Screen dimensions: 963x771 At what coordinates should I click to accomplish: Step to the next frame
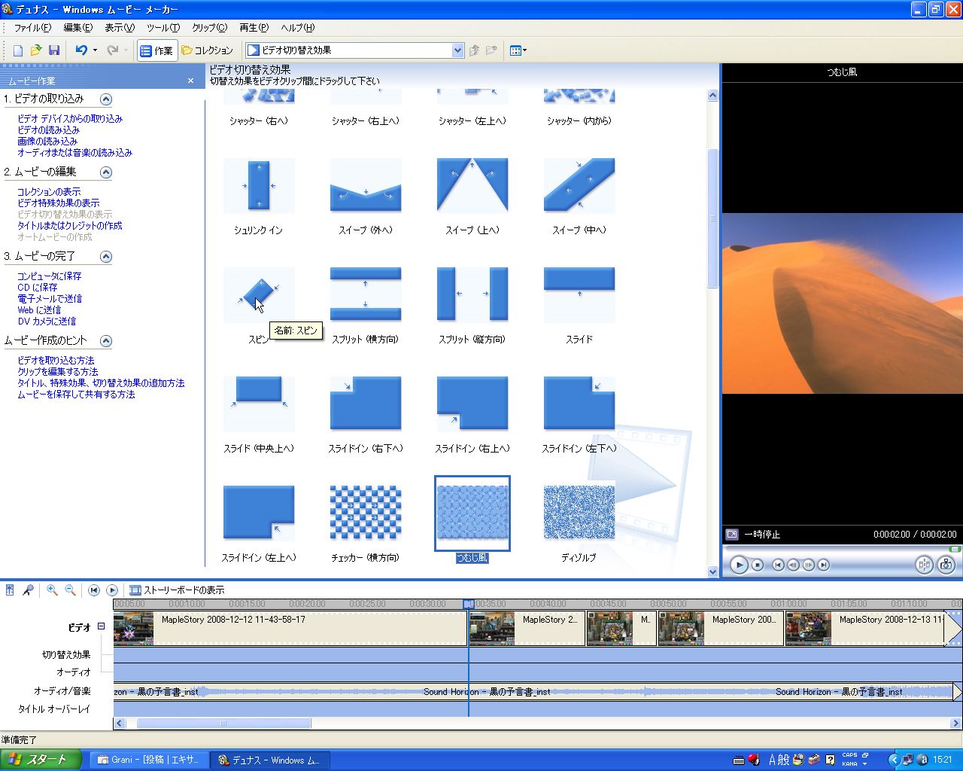point(809,565)
